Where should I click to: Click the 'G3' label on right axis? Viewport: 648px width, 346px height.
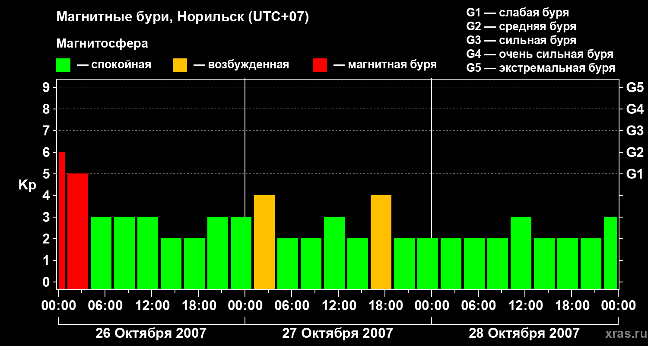[x=635, y=131]
